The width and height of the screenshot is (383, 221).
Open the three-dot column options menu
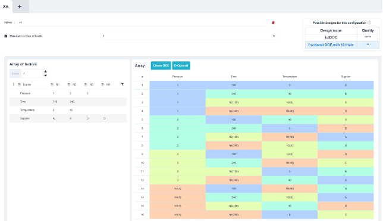14,84
